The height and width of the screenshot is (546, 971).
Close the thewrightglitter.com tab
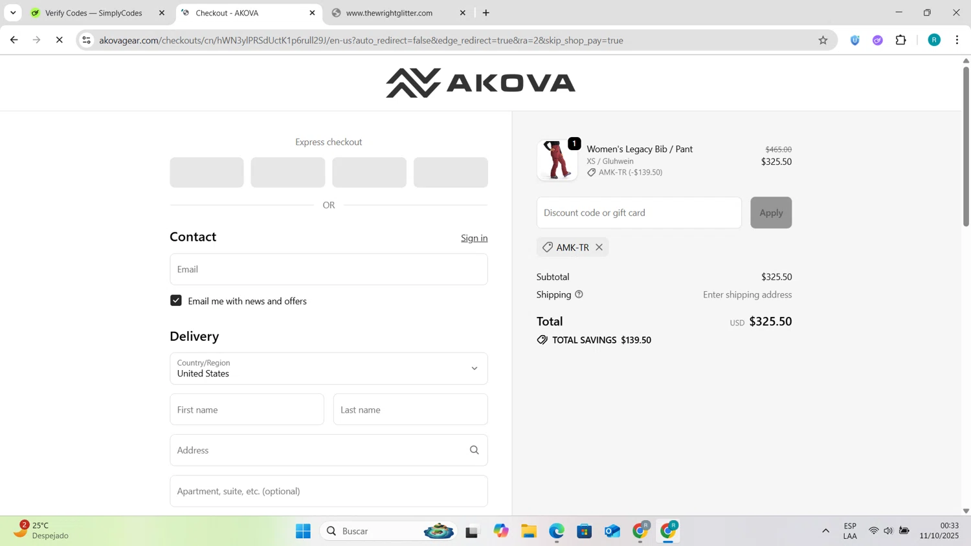click(462, 13)
